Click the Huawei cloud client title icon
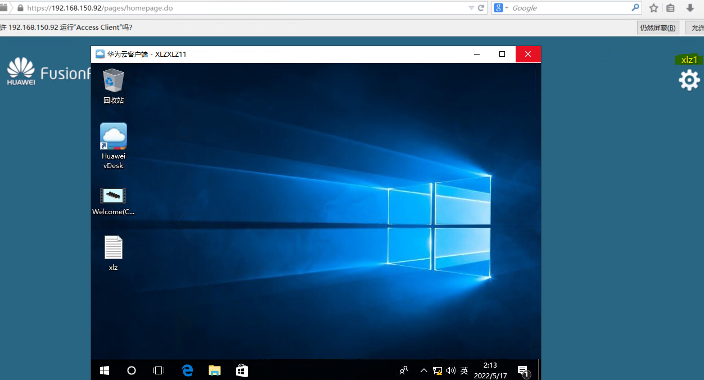The width and height of the screenshot is (704, 380). (x=100, y=54)
